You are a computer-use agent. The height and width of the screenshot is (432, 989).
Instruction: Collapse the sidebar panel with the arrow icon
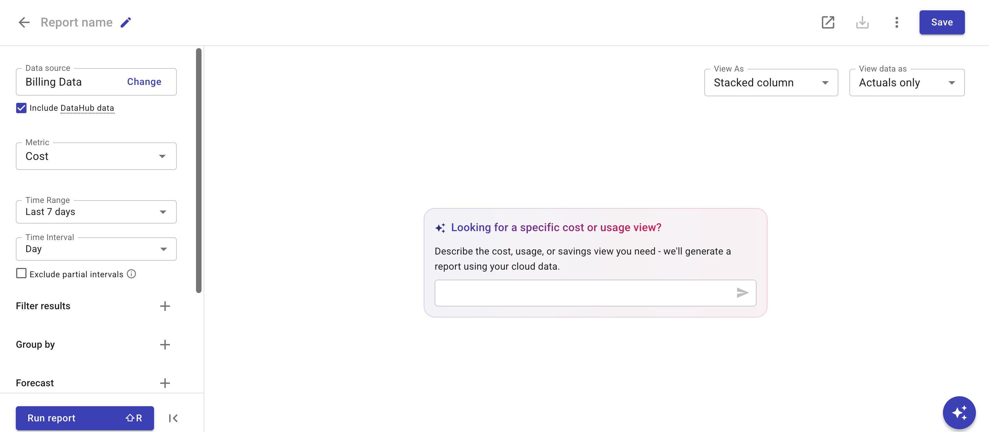tap(173, 418)
